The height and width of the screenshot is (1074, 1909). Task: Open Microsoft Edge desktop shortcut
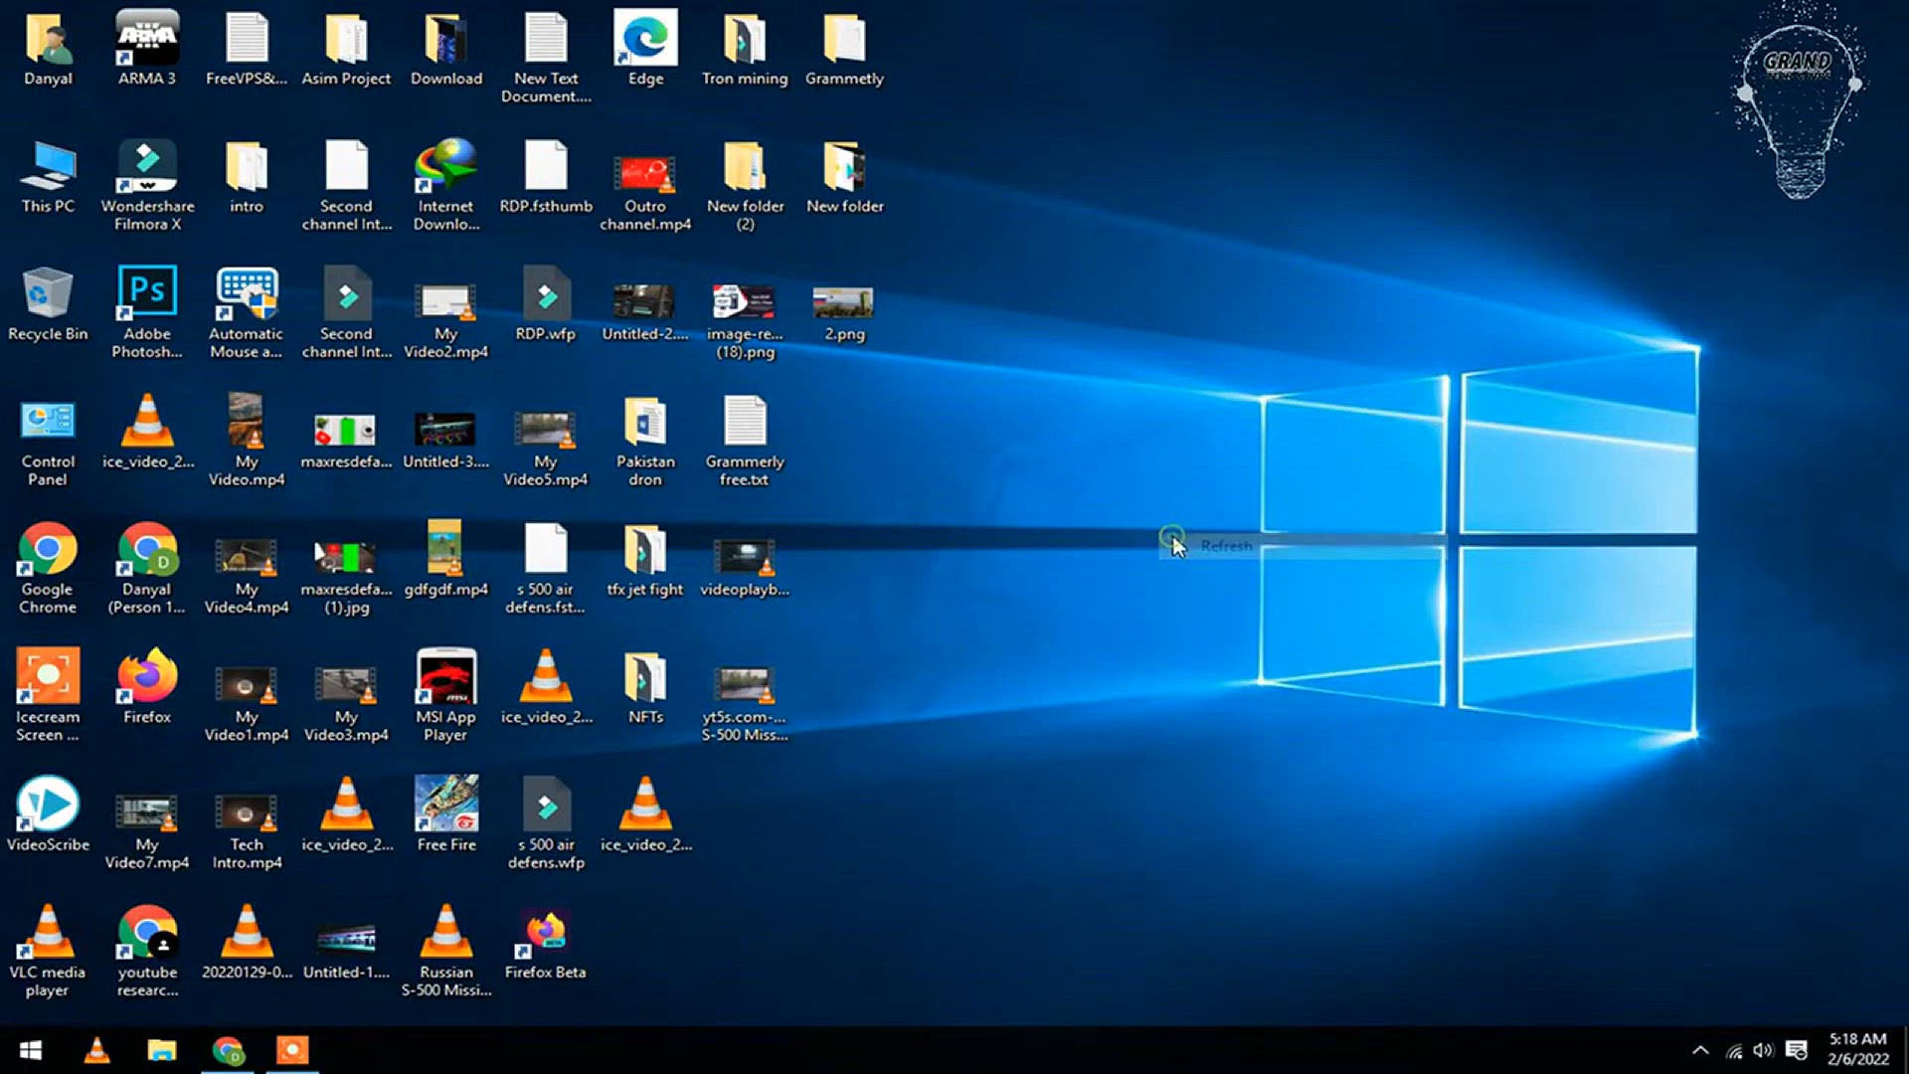pos(645,48)
